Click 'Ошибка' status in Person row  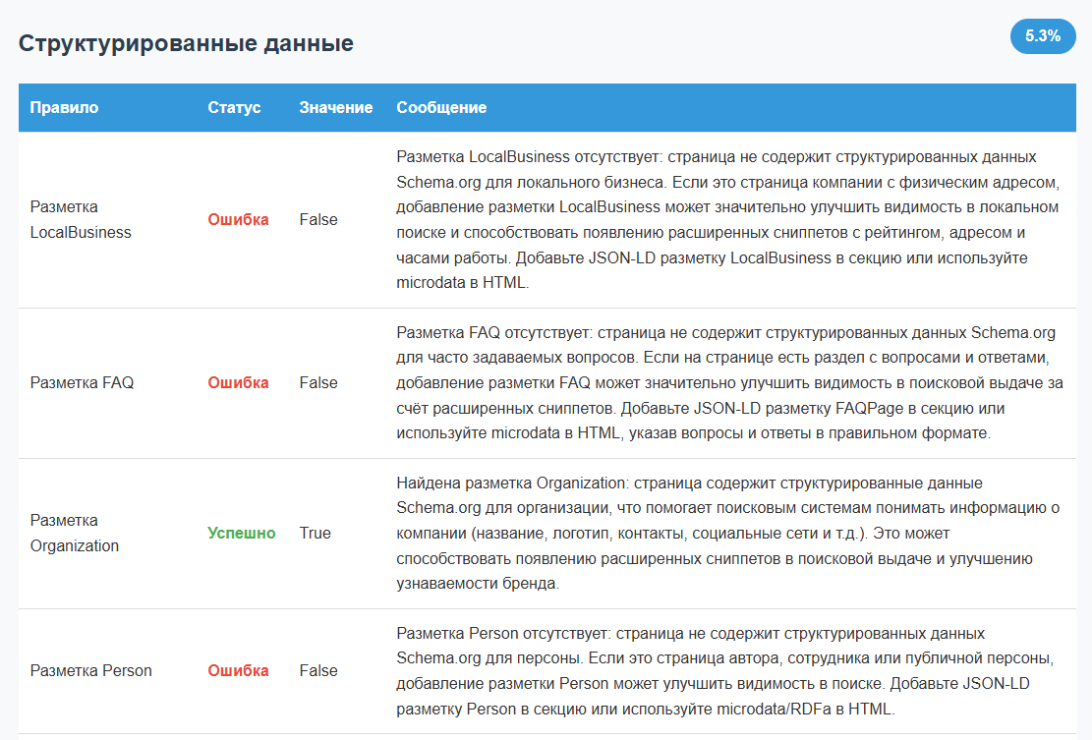(238, 671)
